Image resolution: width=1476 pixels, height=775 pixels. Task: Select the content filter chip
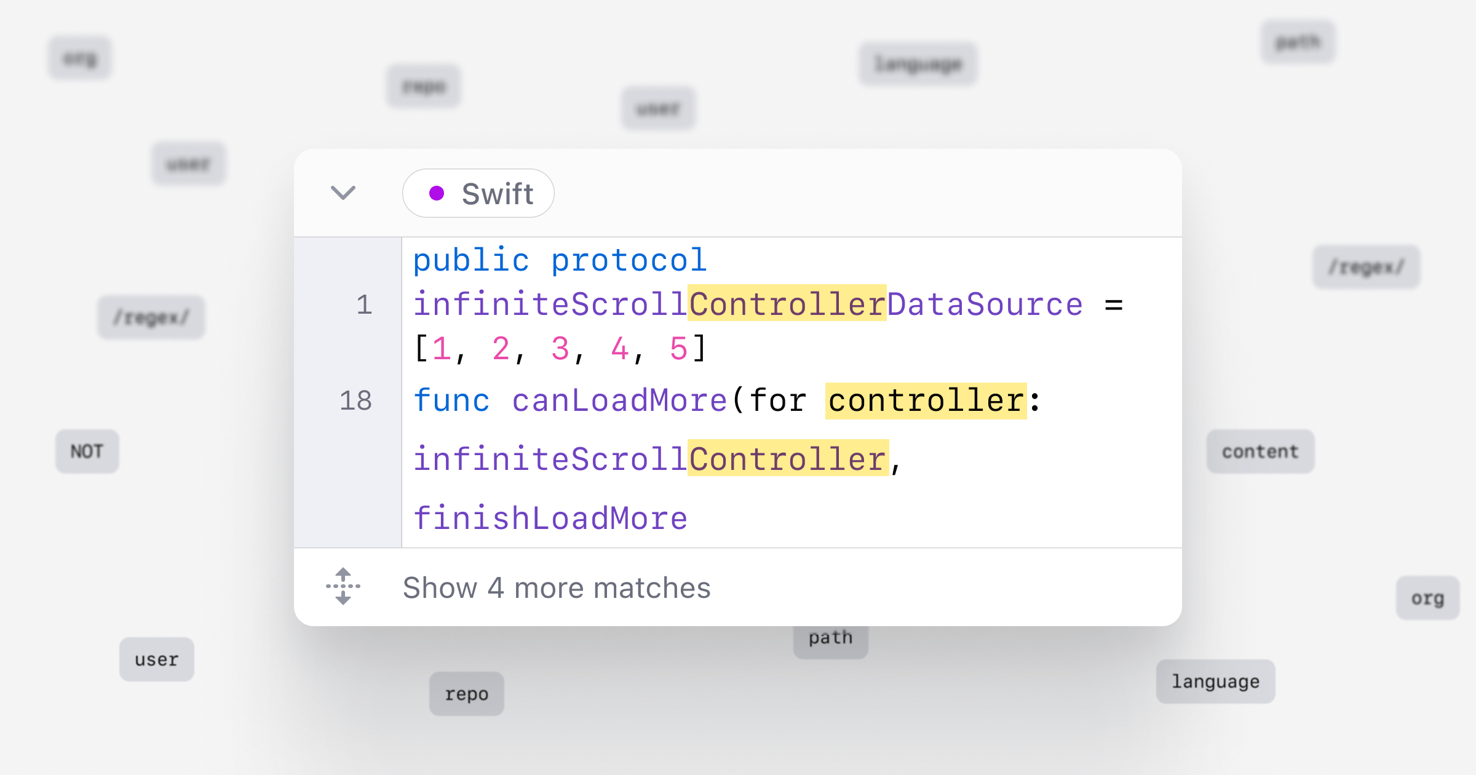(1260, 451)
